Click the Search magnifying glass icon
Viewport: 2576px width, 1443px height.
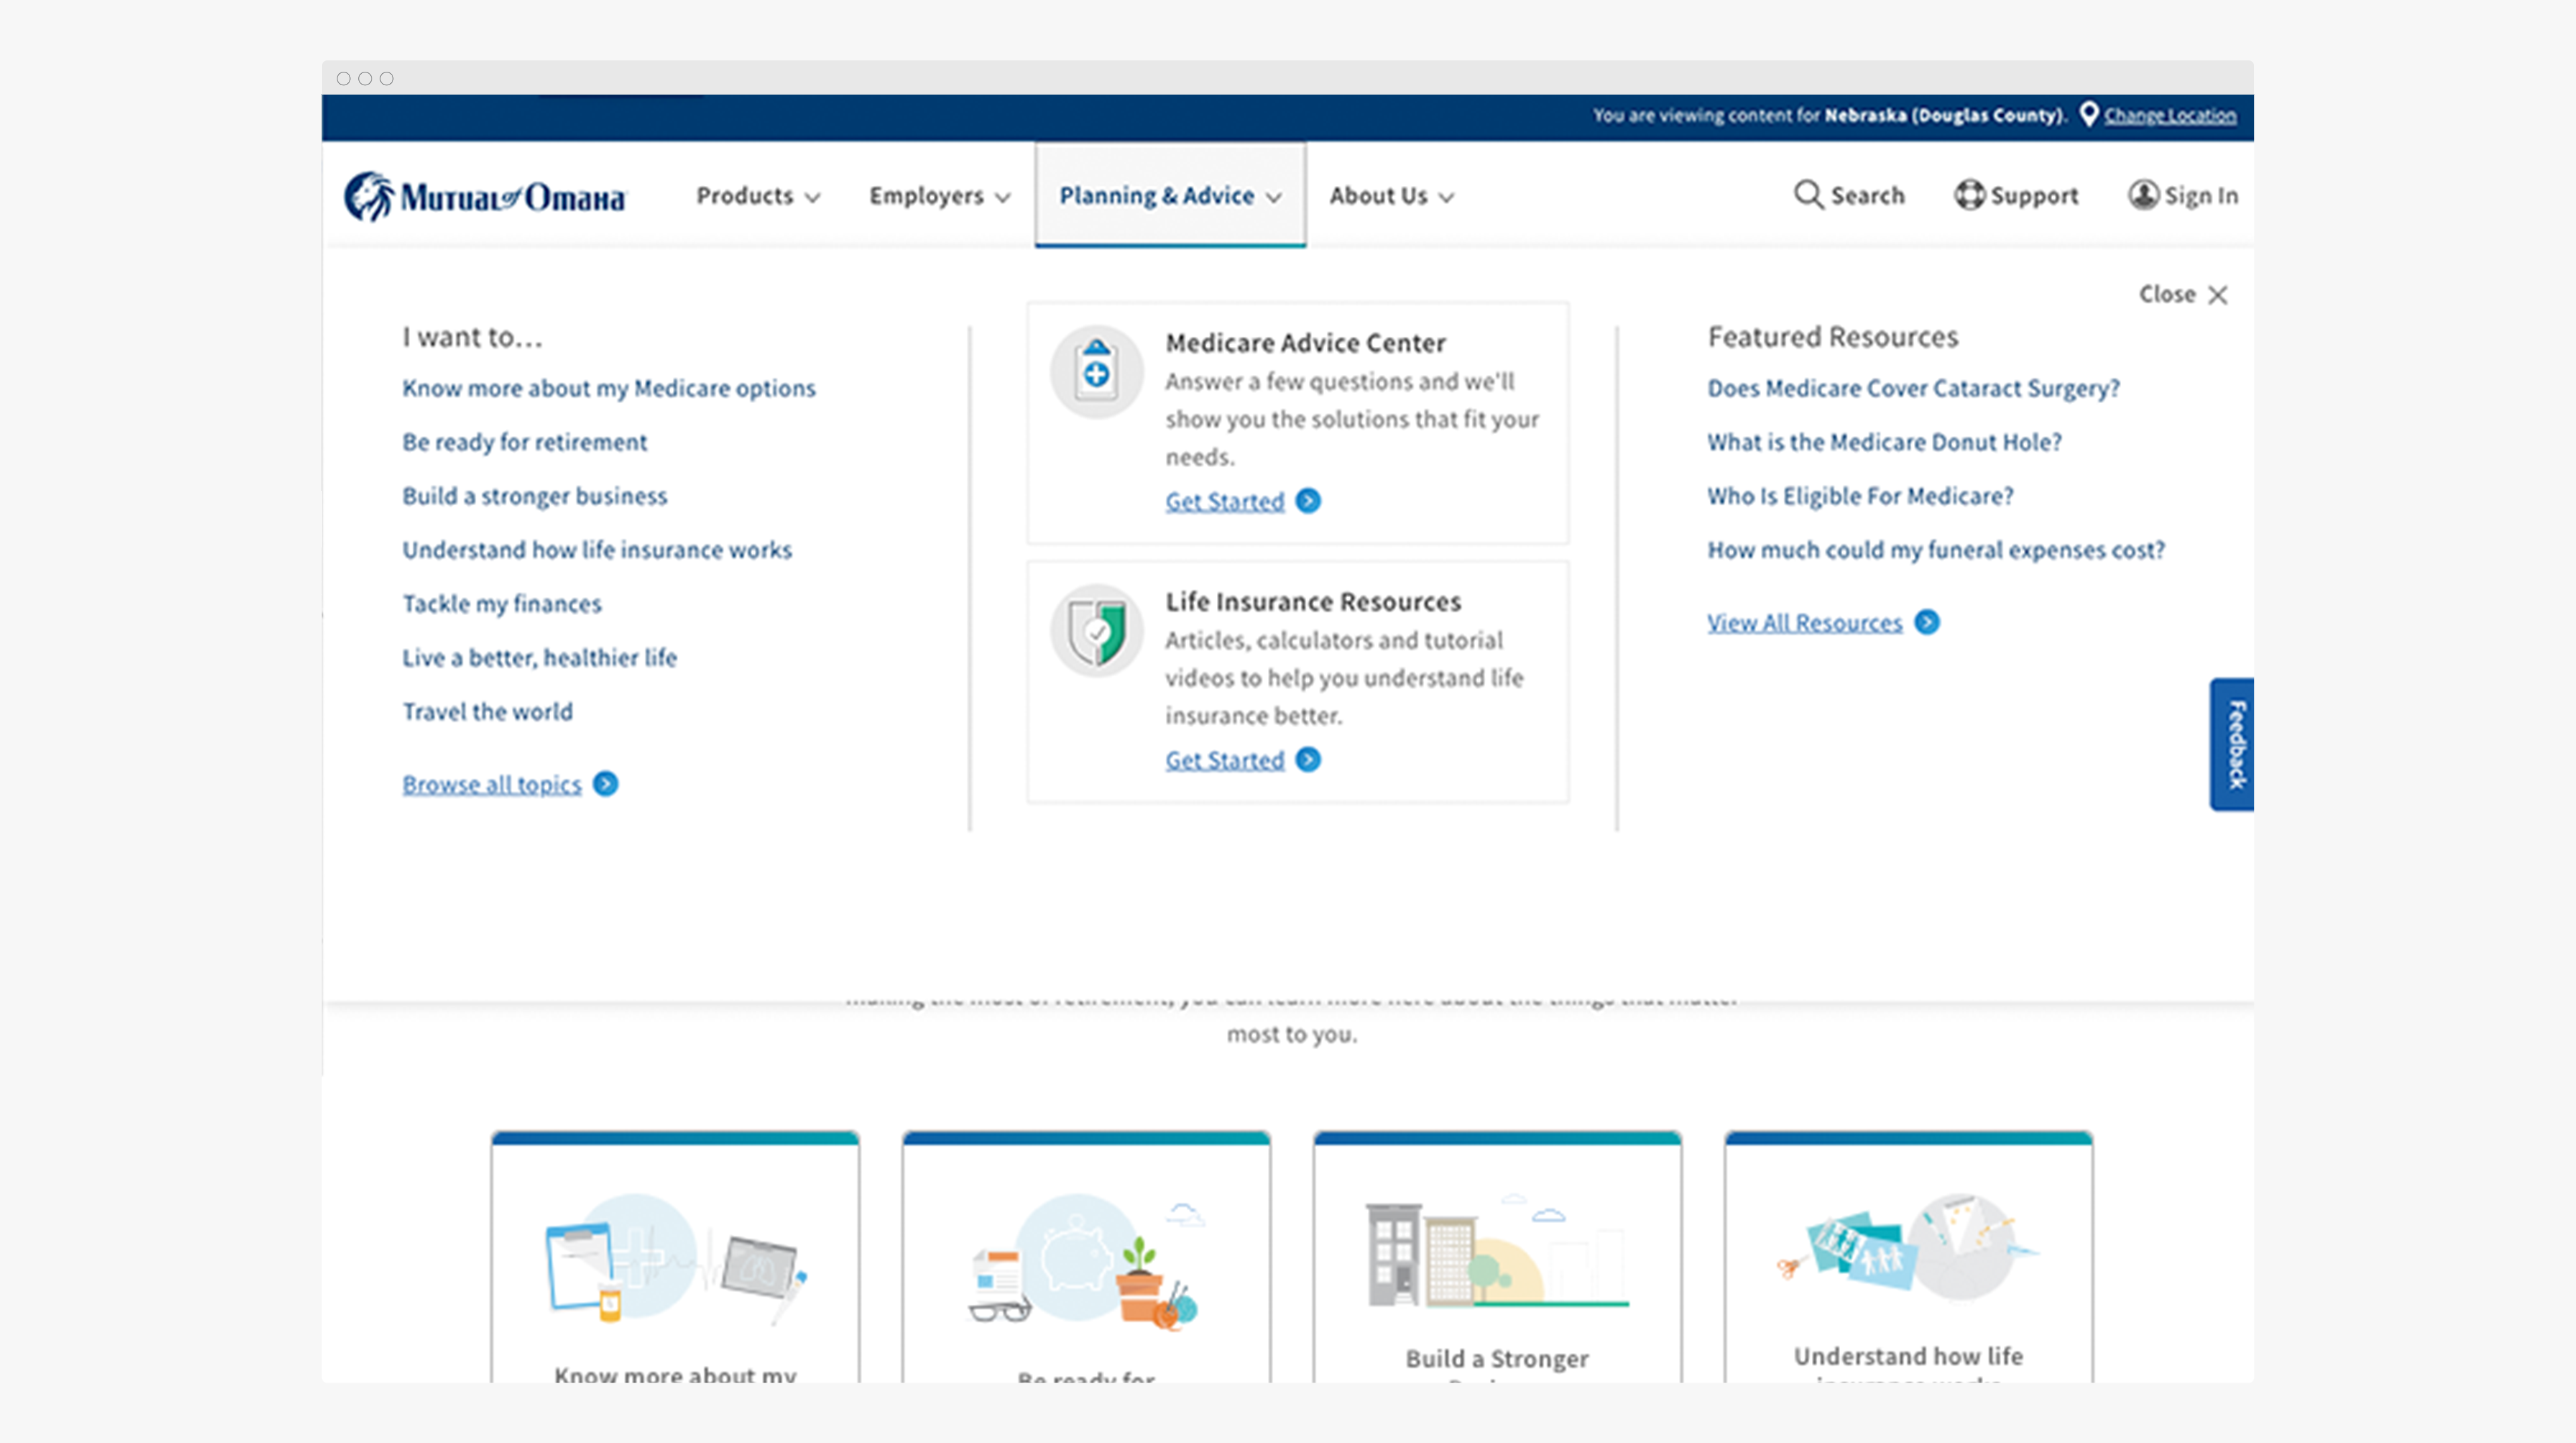tap(1807, 195)
